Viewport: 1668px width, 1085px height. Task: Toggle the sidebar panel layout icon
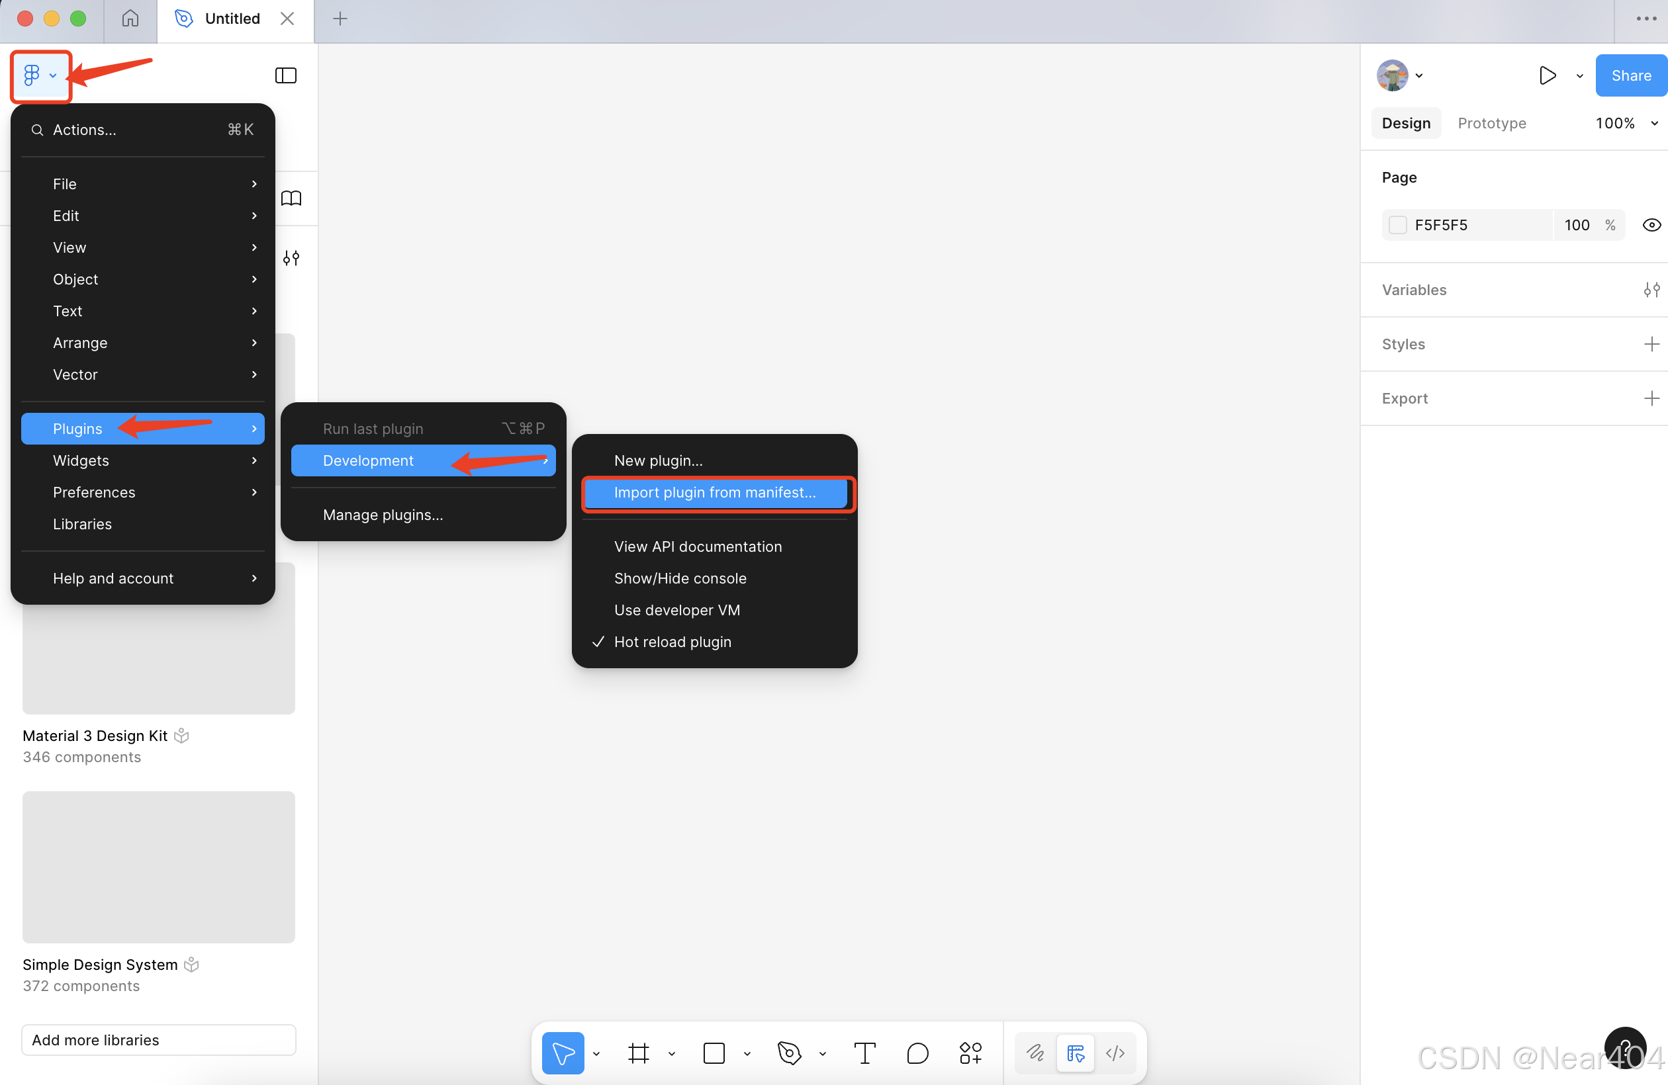click(x=286, y=75)
